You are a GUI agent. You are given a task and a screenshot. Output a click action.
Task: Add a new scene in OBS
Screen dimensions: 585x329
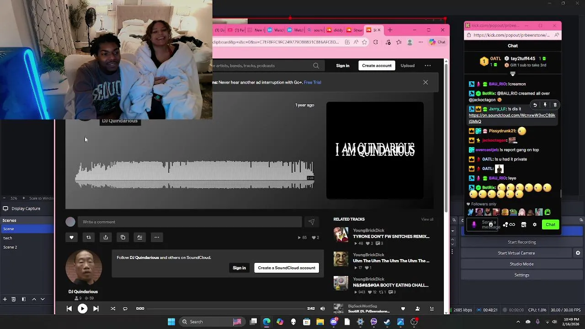5,299
